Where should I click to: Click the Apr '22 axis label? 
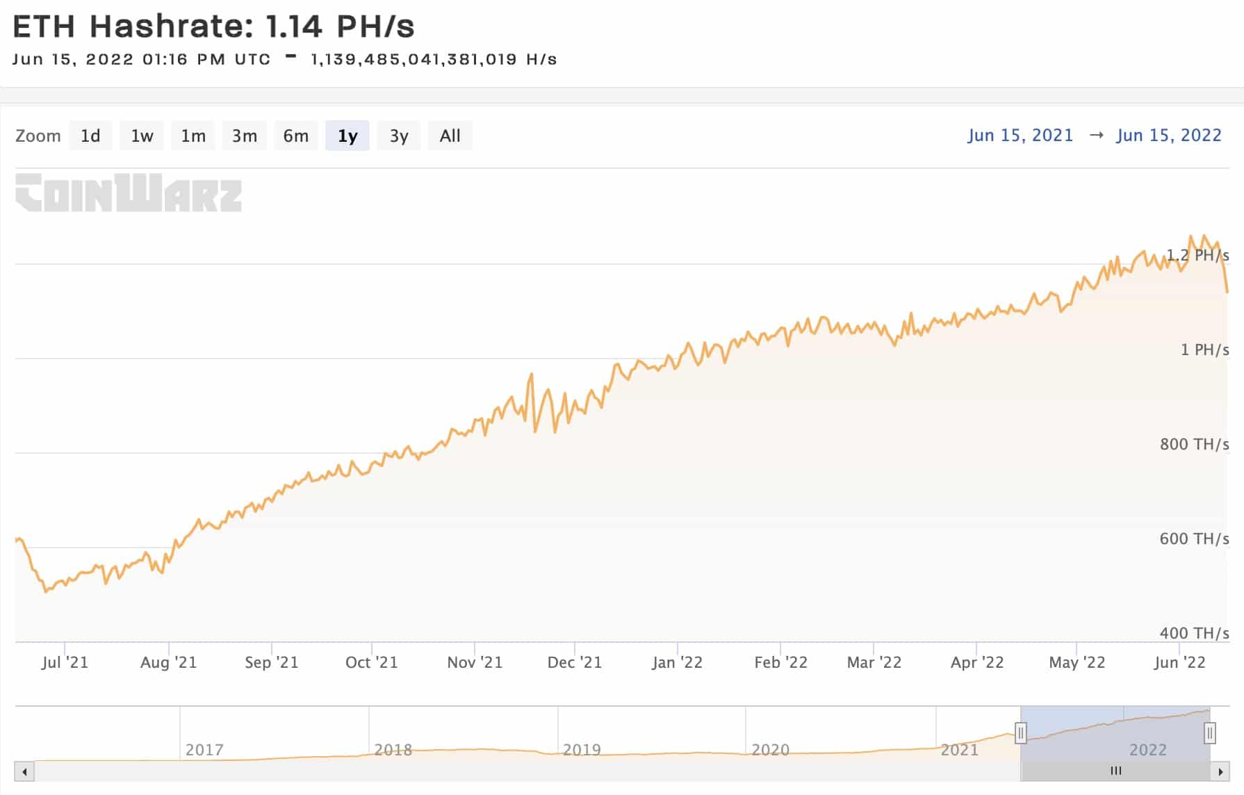pos(977,662)
